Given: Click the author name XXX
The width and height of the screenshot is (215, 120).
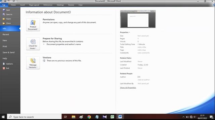Looking at the screenshot, I should pyautogui.click(x=139, y=77).
